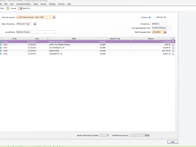Click ID number 11009 cell
The height and width of the screenshot is (147, 196).
pos(15,54)
